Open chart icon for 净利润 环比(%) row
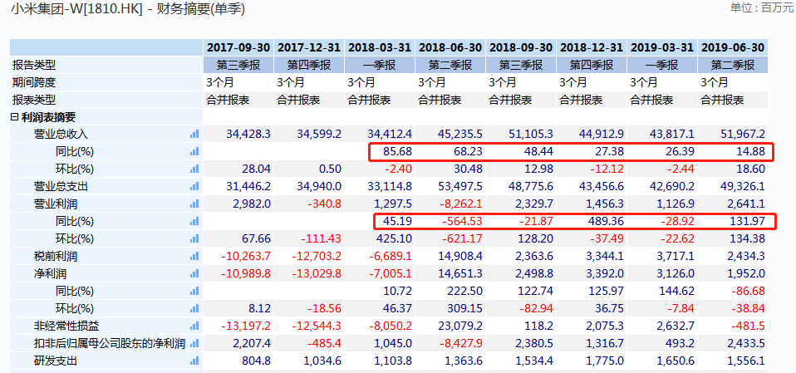This screenshot has width=796, height=373. click(x=194, y=308)
